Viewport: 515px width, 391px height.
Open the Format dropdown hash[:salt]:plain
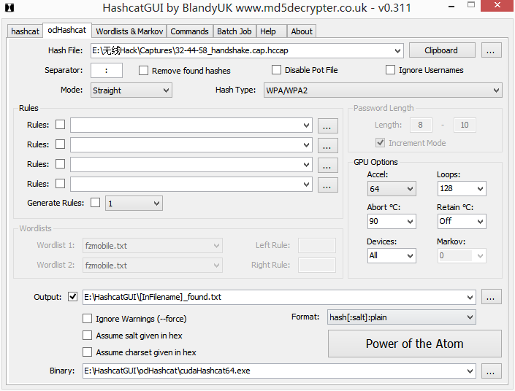click(402, 317)
